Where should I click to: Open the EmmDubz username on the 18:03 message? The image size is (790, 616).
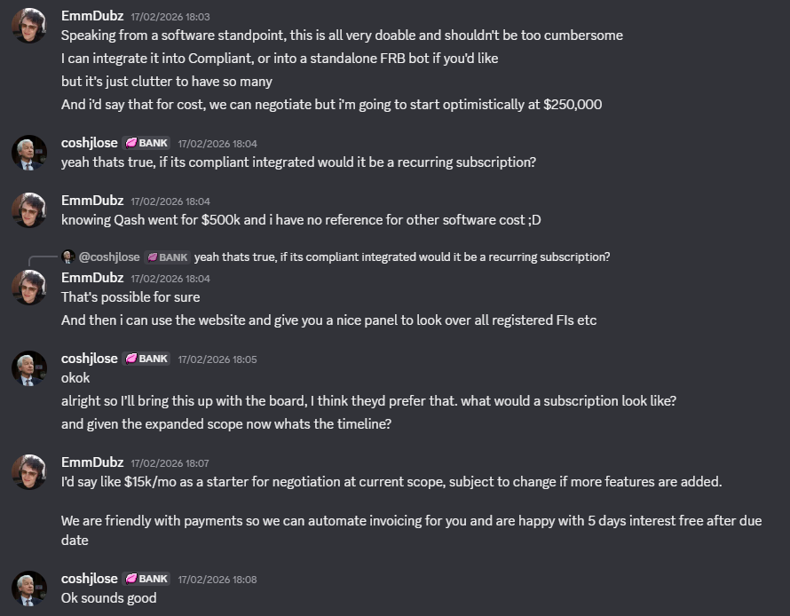(91, 16)
